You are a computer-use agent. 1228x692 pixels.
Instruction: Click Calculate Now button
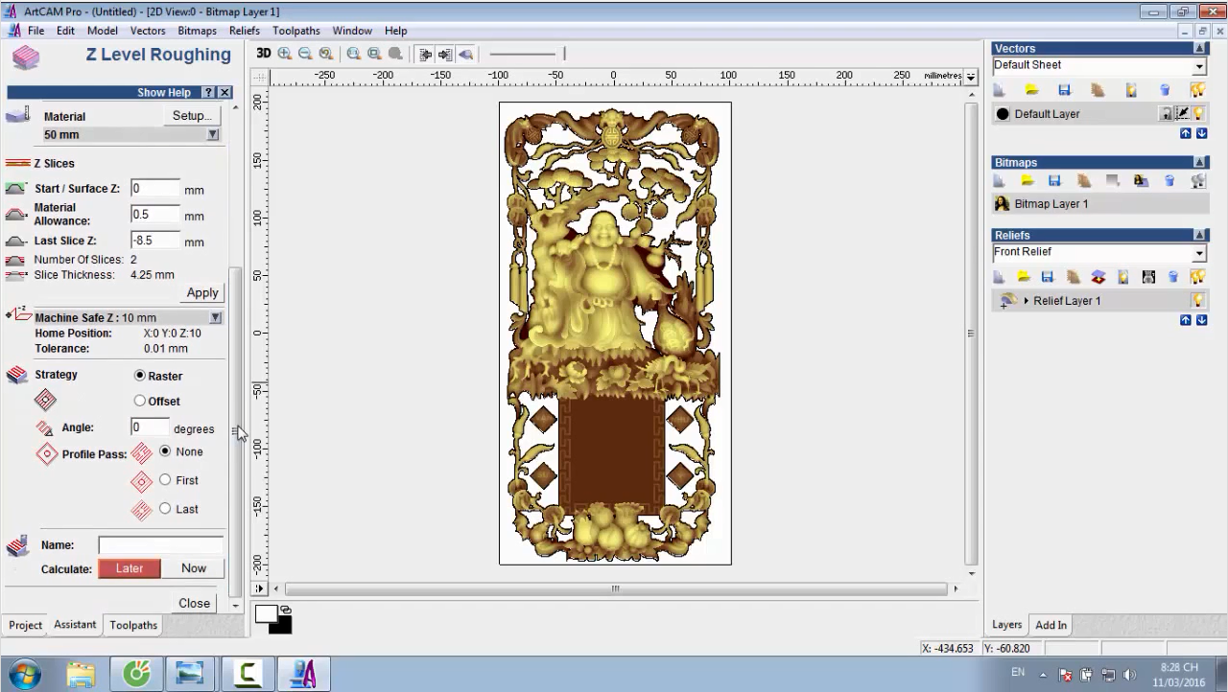[x=194, y=568]
